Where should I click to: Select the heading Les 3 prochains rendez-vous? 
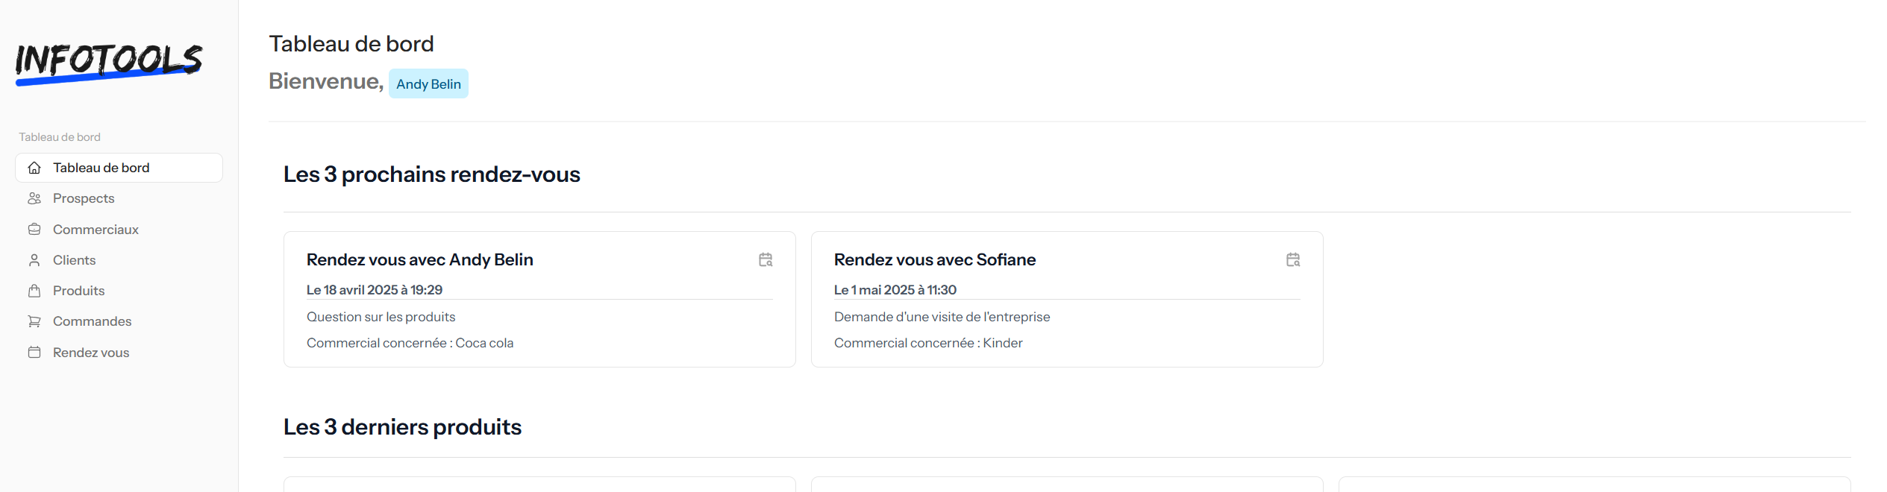point(431,174)
